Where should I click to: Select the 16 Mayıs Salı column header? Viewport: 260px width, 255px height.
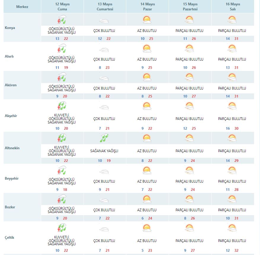pyautogui.click(x=232, y=7)
